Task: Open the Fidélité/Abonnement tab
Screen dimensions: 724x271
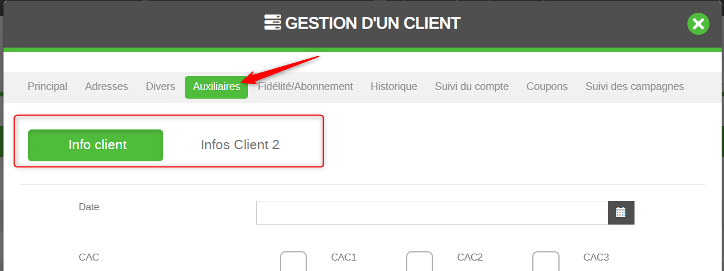Action: 305,86
